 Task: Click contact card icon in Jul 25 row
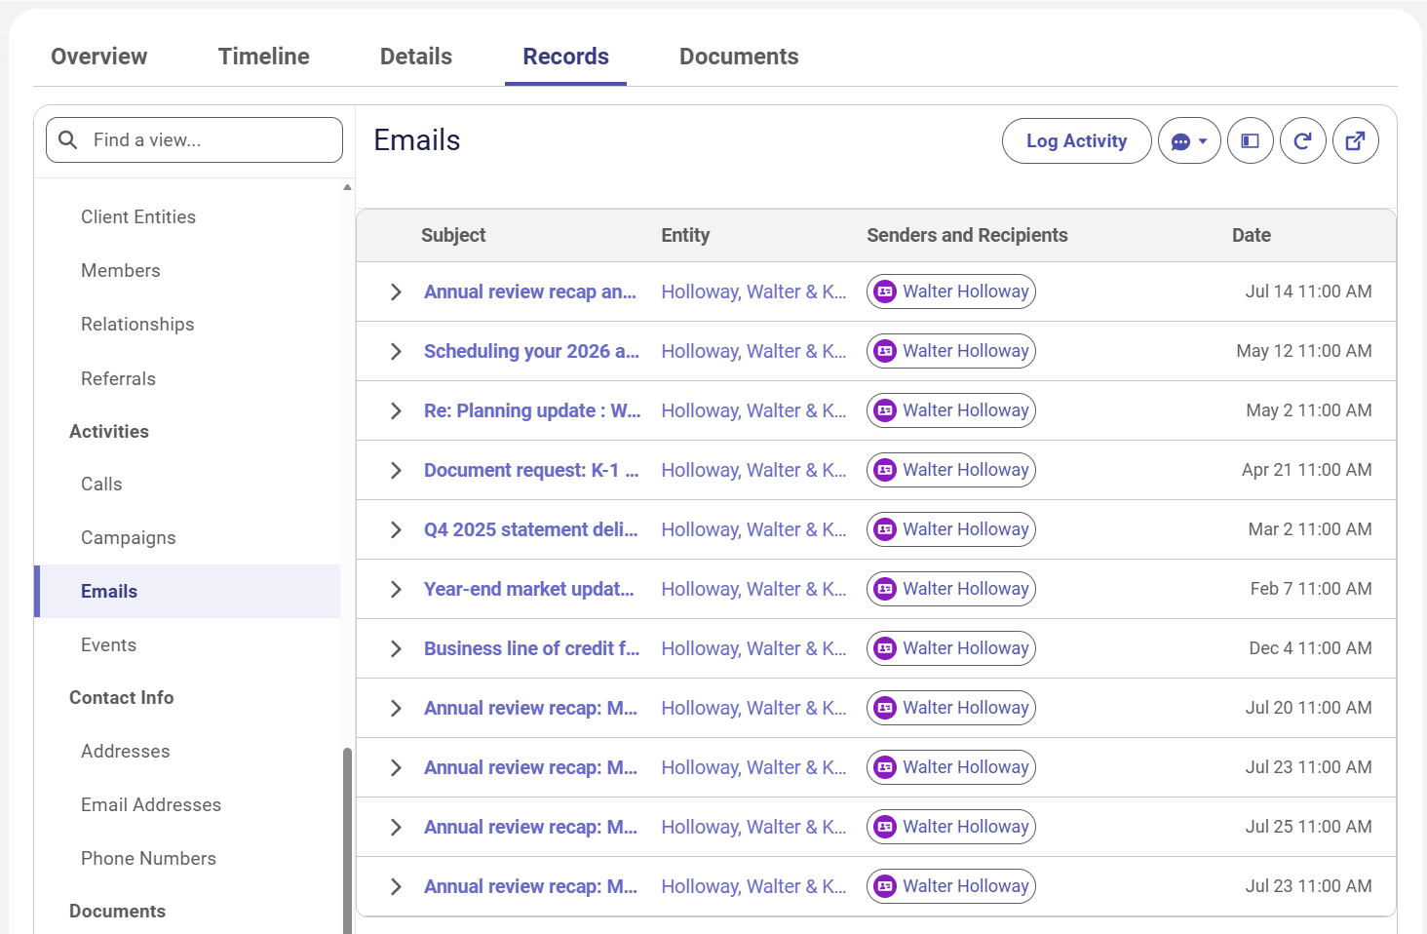885,827
